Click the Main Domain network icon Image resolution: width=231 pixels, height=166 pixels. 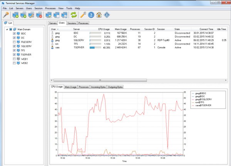tap(15, 30)
